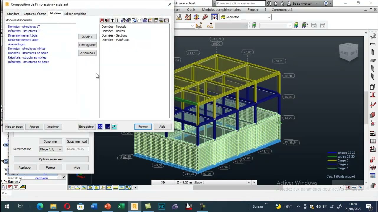Open PowerPoint from the Windows taskbar
This screenshot has height=212, width=378.
107,206
